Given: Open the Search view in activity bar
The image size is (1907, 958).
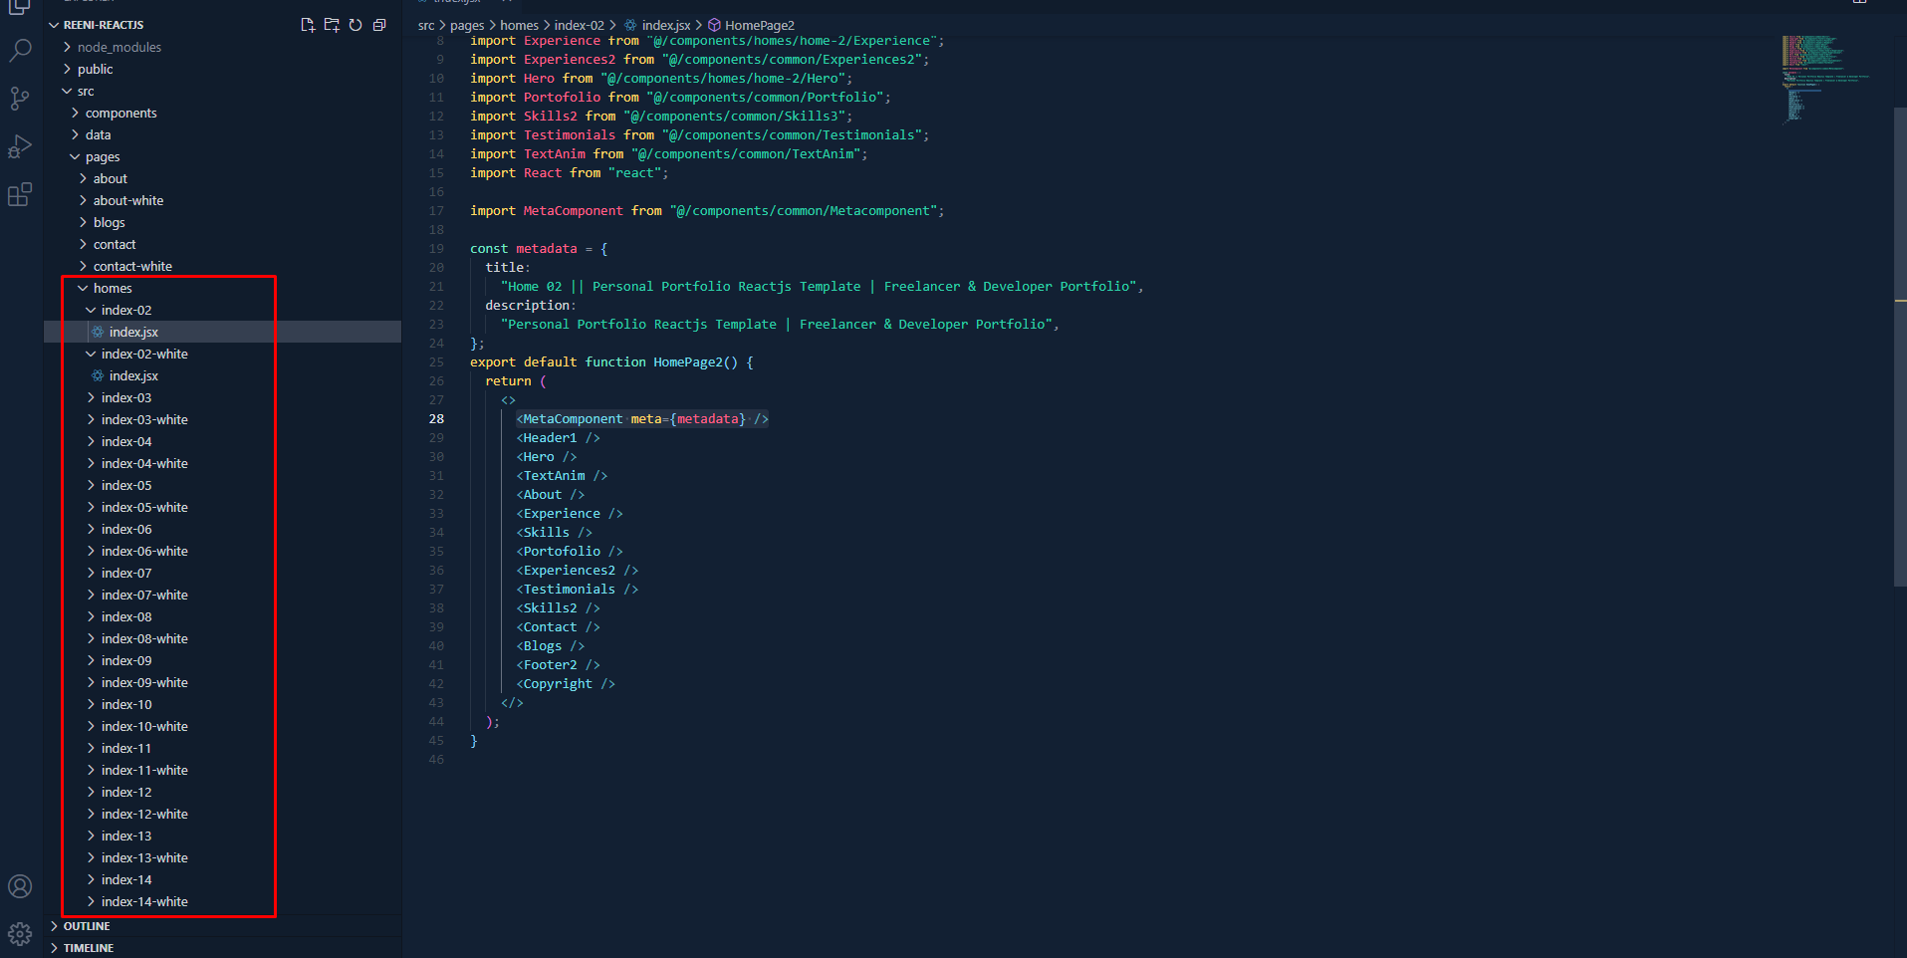Looking at the screenshot, I should [20, 50].
